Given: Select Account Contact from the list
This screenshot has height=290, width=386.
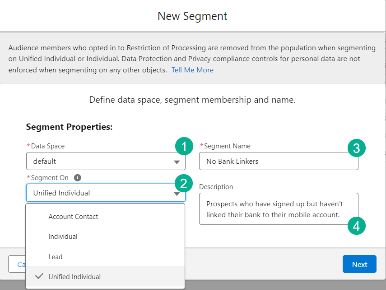Looking at the screenshot, I should tap(73, 217).
